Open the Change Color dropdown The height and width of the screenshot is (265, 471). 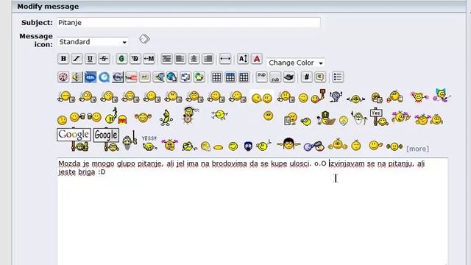pyautogui.click(x=296, y=63)
